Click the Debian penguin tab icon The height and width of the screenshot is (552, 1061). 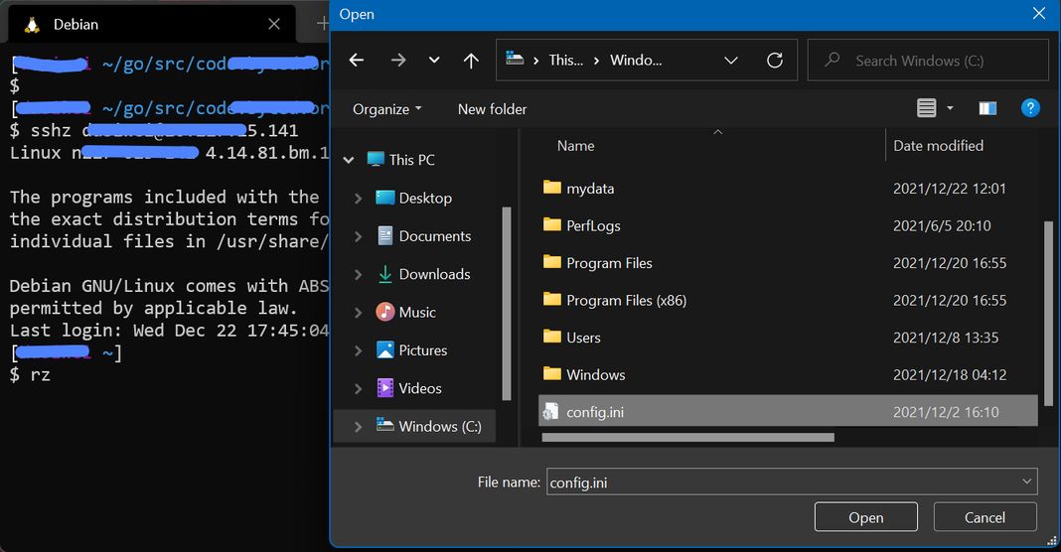point(32,25)
